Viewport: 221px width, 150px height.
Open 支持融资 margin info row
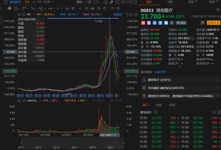click(x=180, y=88)
